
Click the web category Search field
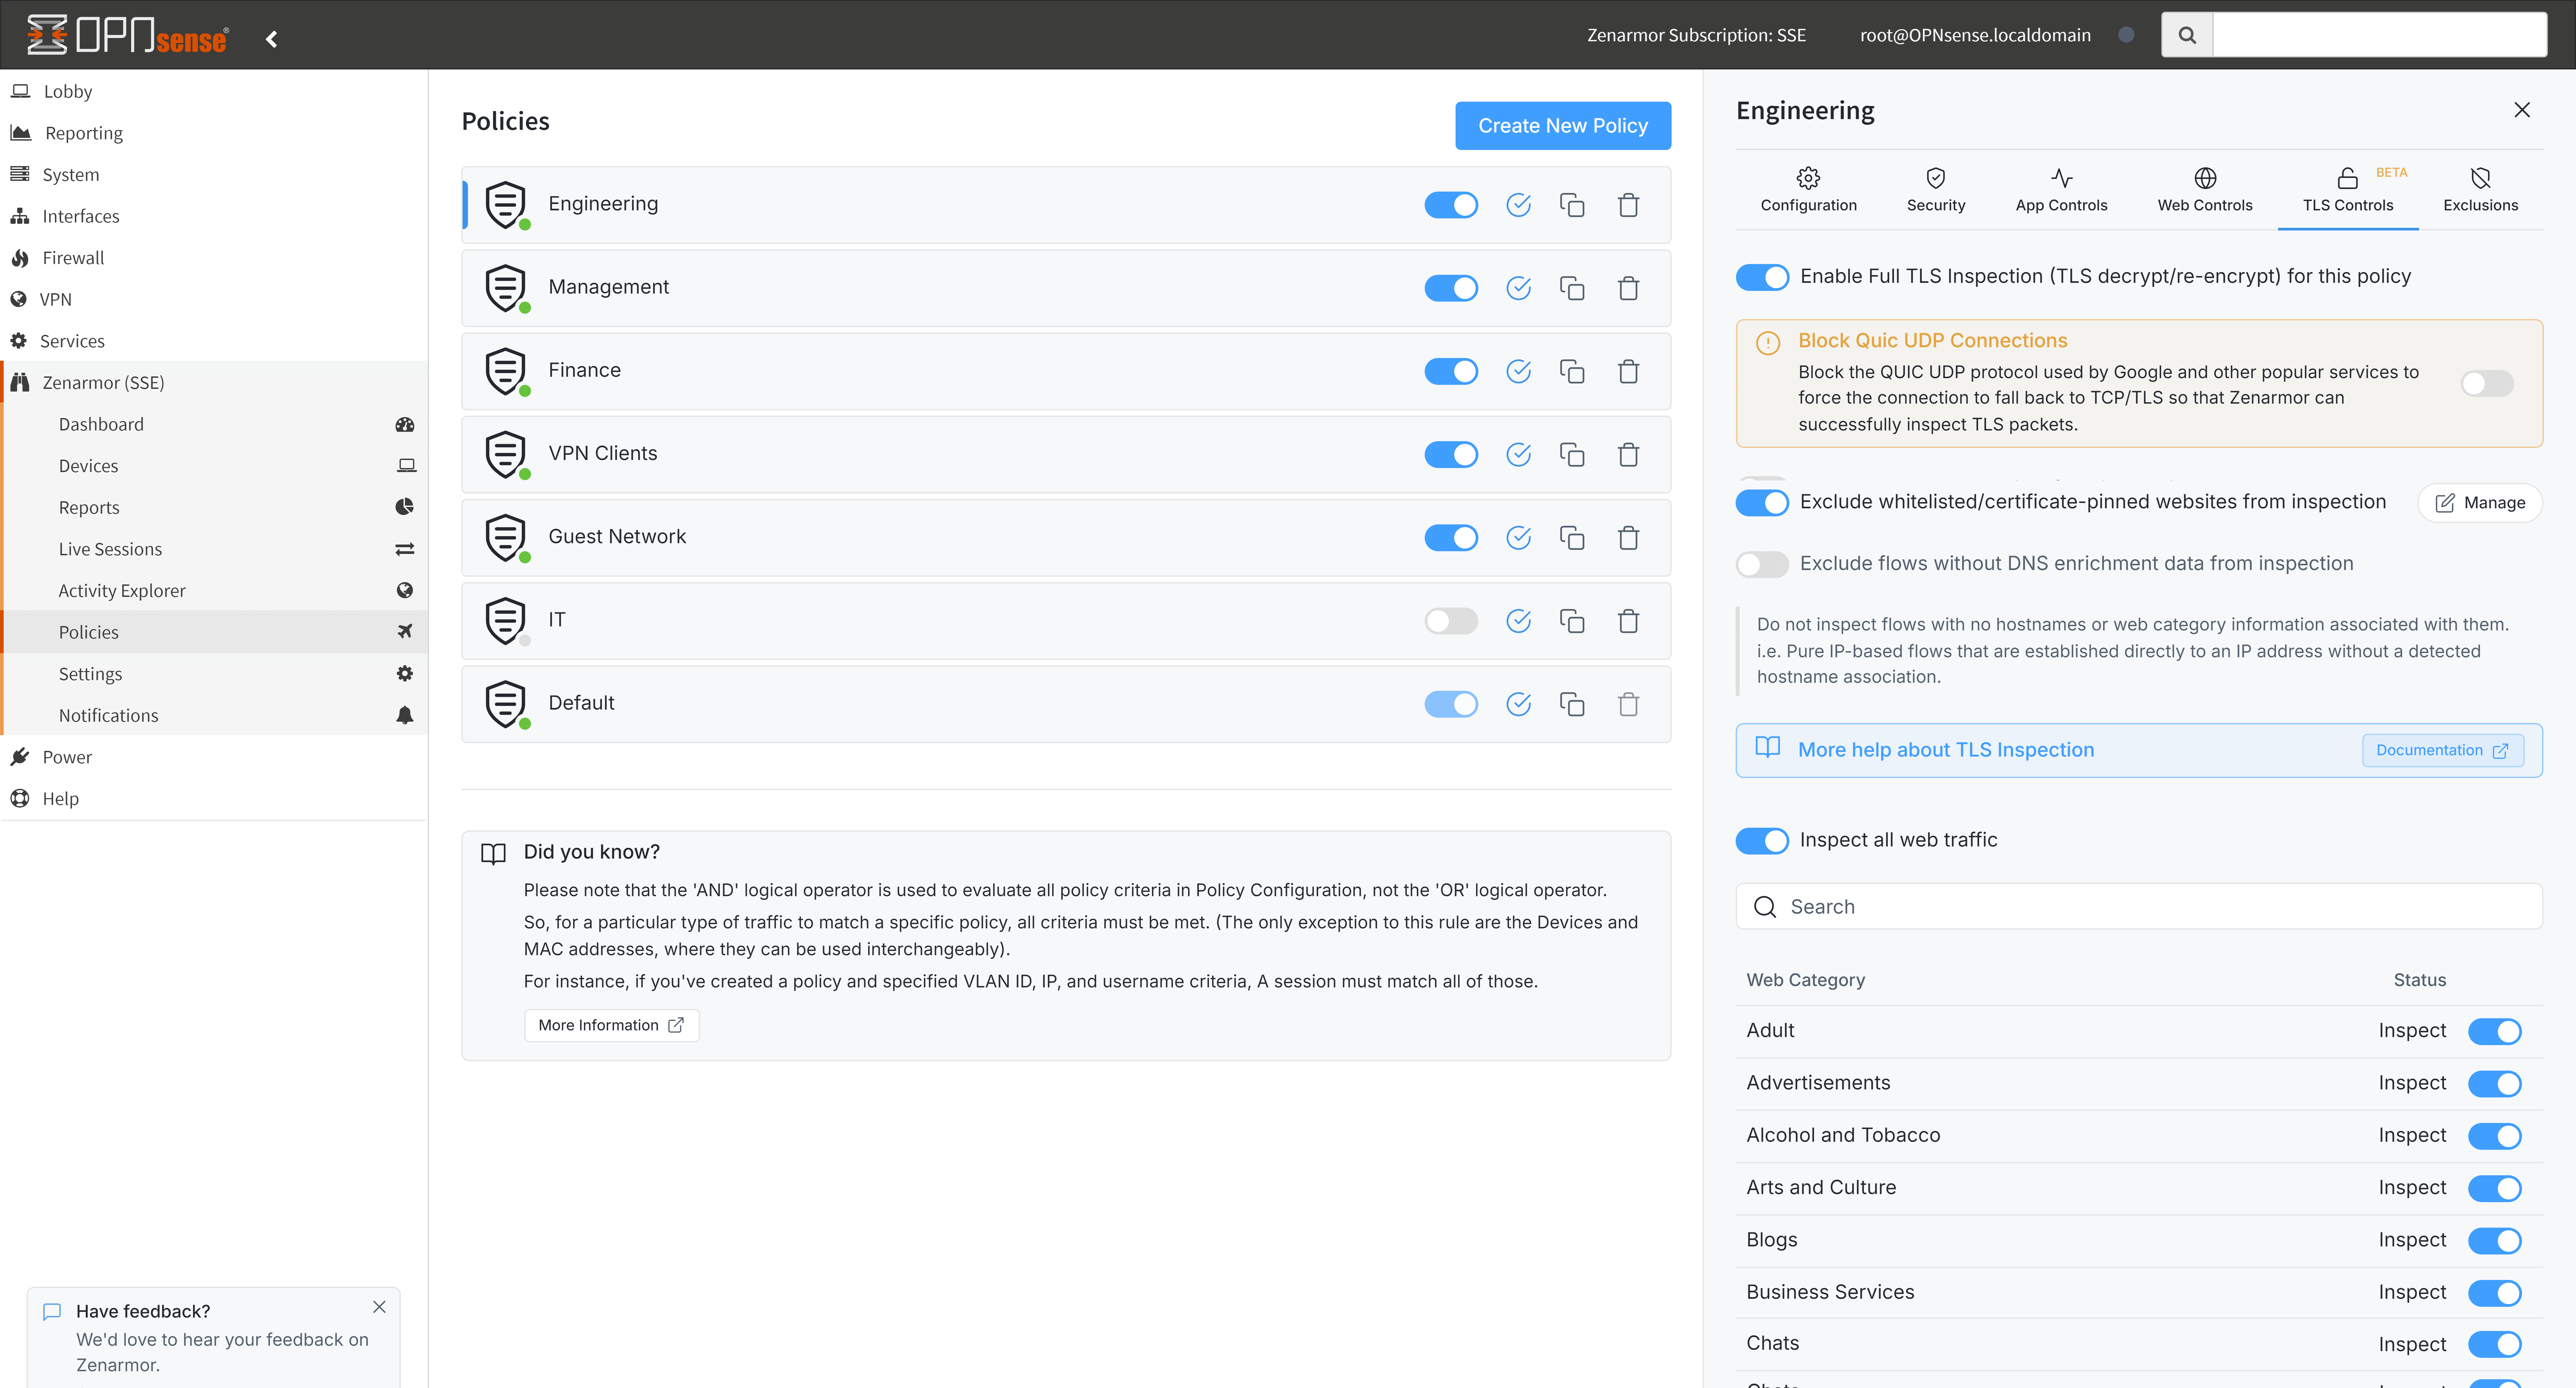2139,906
